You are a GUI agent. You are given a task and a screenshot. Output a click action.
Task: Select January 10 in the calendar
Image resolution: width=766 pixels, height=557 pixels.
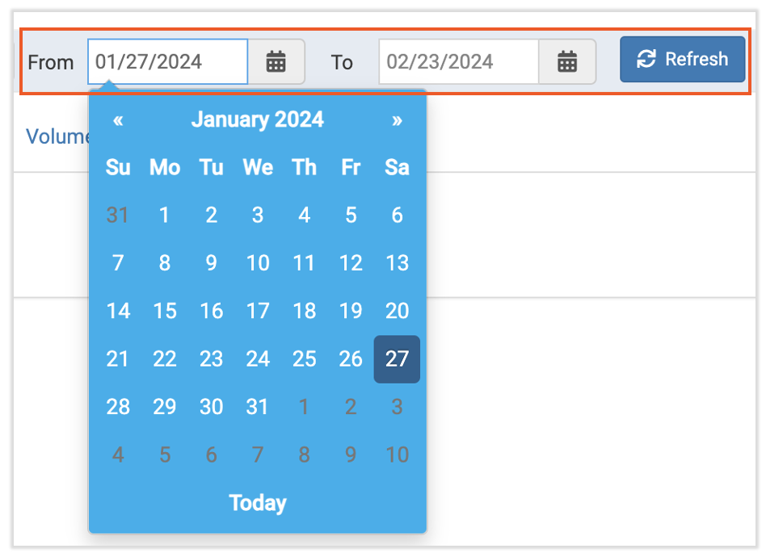(x=258, y=263)
